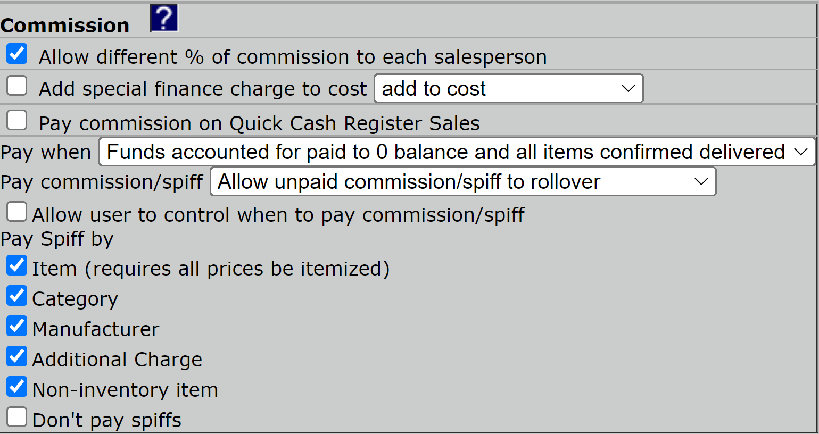This screenshot has width=819, height=434.
Task: Click 'Item (requires all prices be itemized)' label
Action: click(x=211, y=269)
